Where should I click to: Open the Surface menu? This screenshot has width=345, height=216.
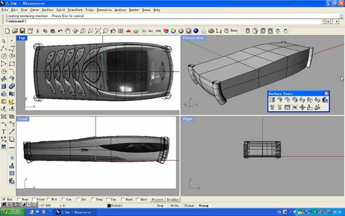(x=48, y=10)
